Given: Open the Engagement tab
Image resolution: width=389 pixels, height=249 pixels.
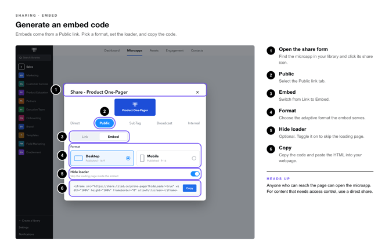Looking at the screenshot, I should [x=175, y=50].
